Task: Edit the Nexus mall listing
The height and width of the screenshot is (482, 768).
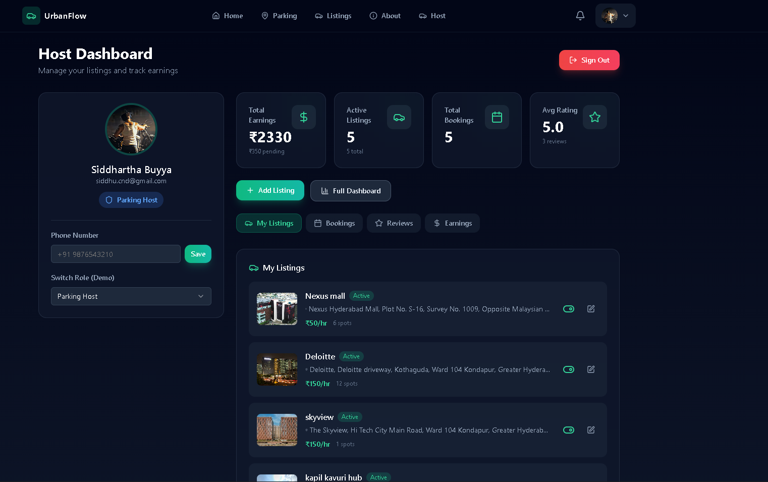Action: pos(591,309)
